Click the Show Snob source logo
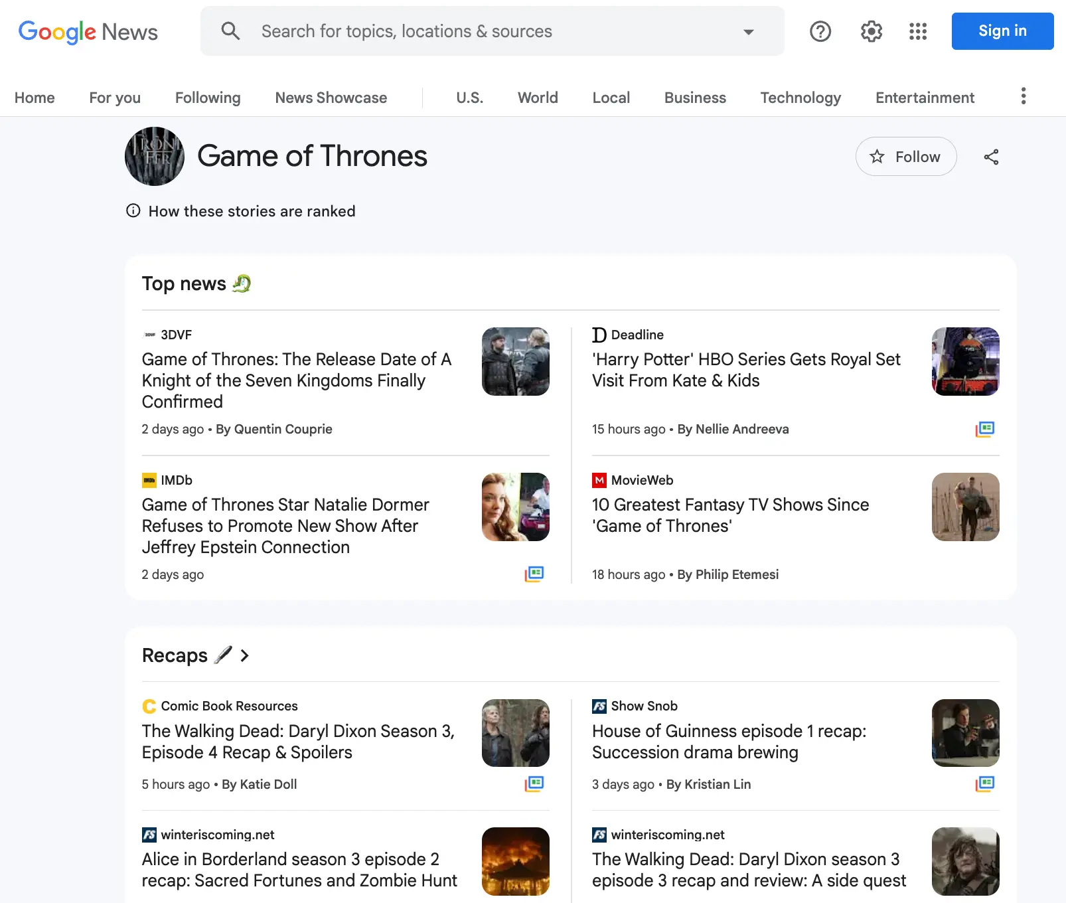The height and width of the screenshot is (903, 1066). pyautogui.click(x=599, y=706)
